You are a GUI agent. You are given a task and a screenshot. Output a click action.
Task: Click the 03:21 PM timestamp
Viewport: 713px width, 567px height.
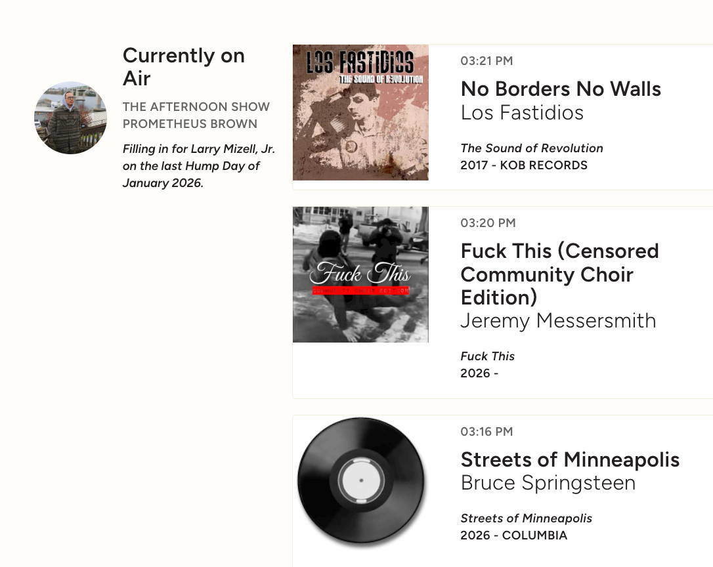[486, 61]
